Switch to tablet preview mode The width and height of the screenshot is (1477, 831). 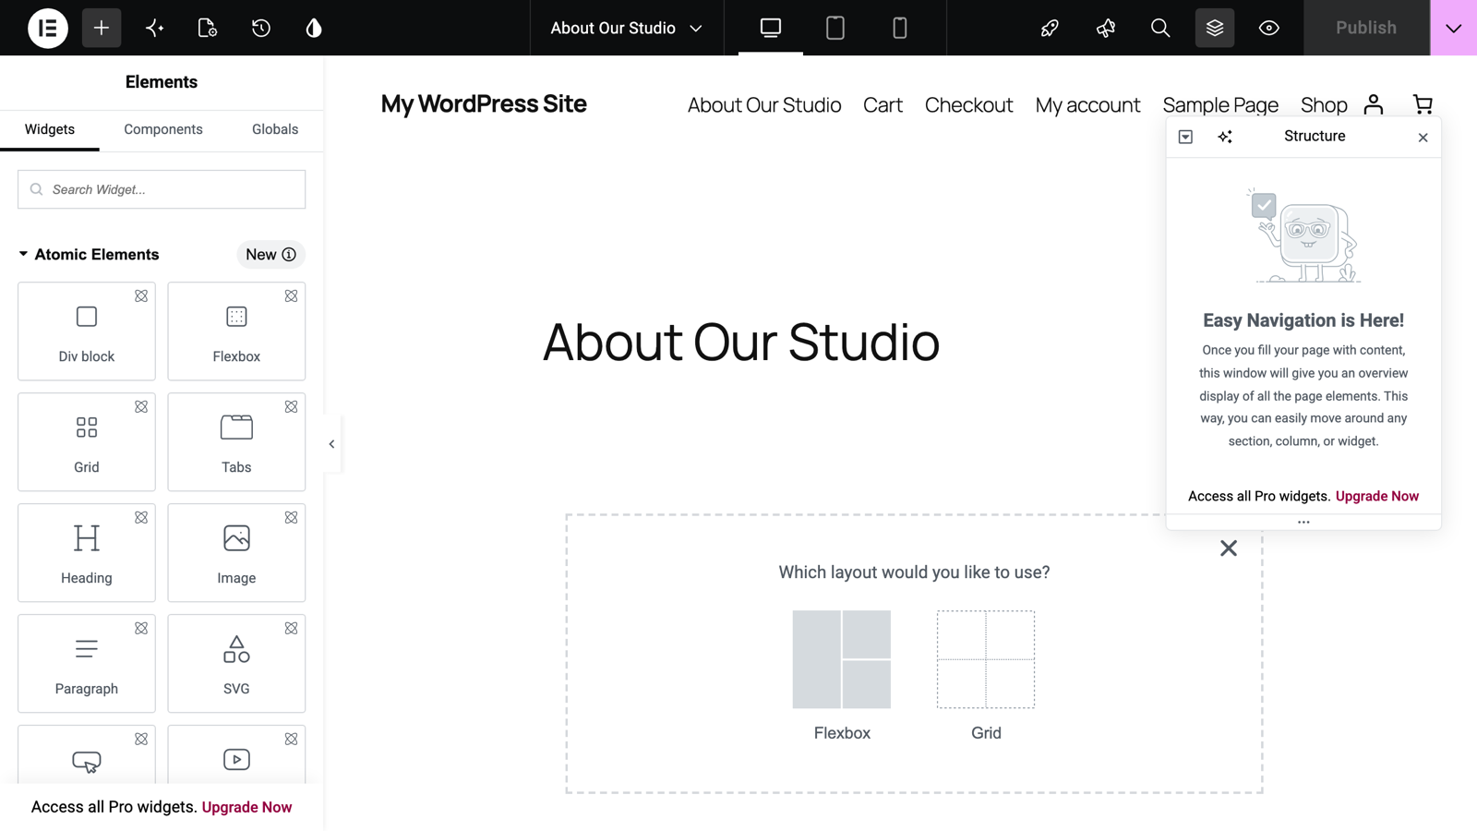[835, 28]
